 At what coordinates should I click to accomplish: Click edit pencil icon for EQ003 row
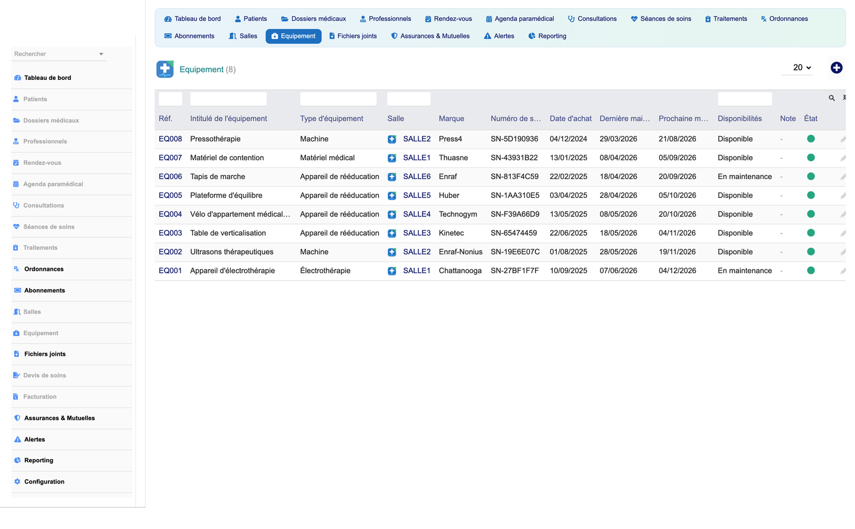843,233
